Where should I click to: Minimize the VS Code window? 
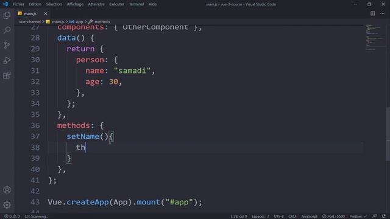click(355, 4)
